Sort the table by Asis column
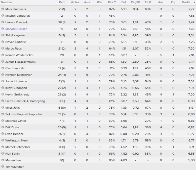This screenshot has width=196, height=170. (87, 2)
